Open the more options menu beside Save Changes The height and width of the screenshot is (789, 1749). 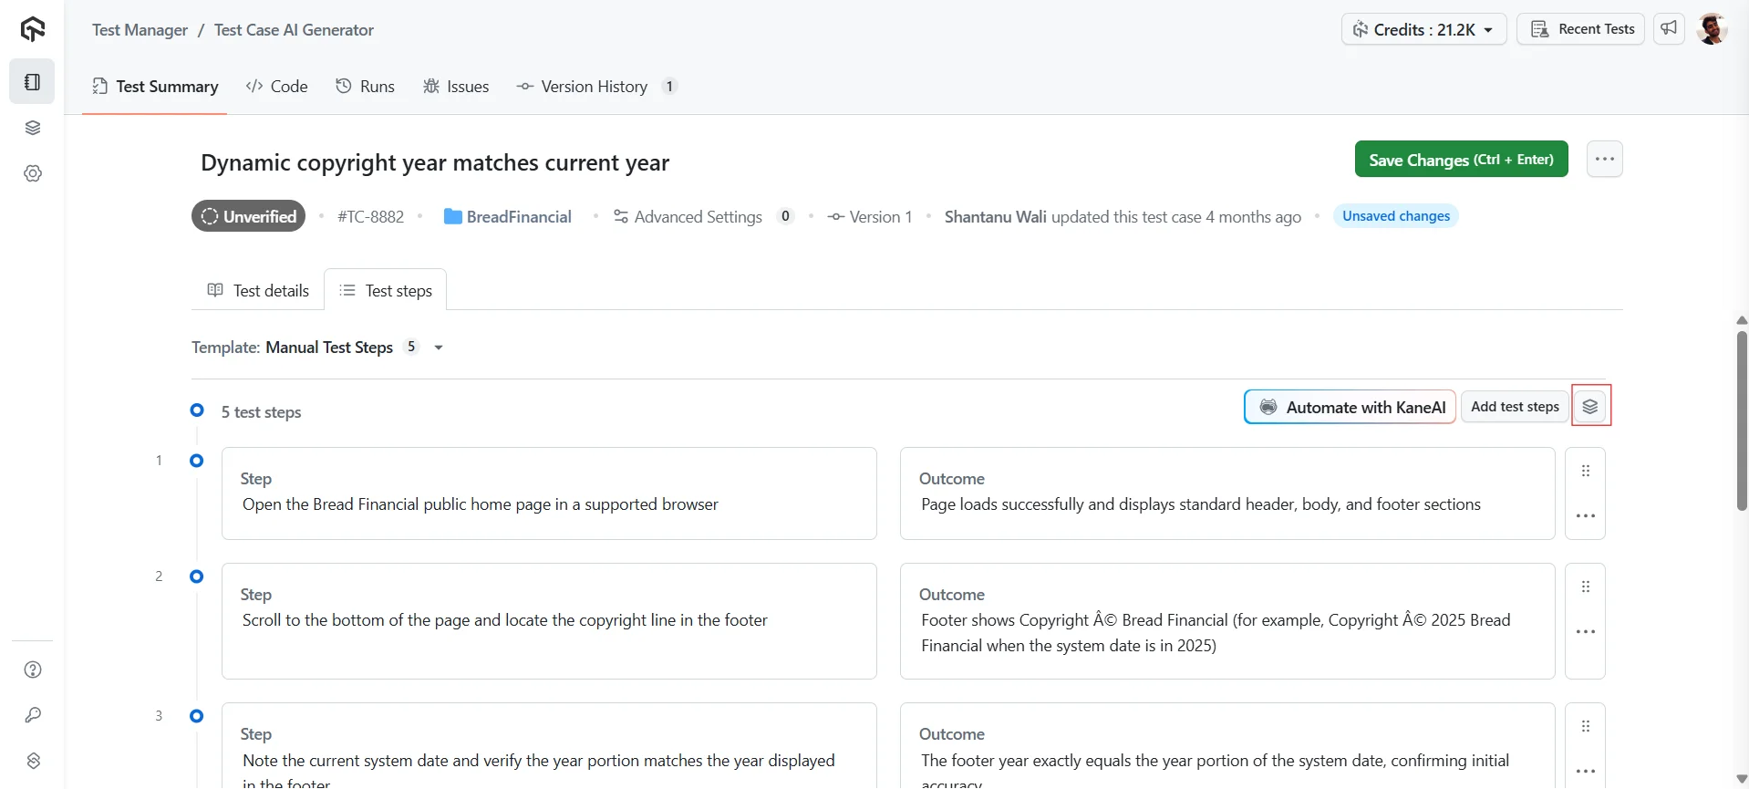coord(1604,160)
